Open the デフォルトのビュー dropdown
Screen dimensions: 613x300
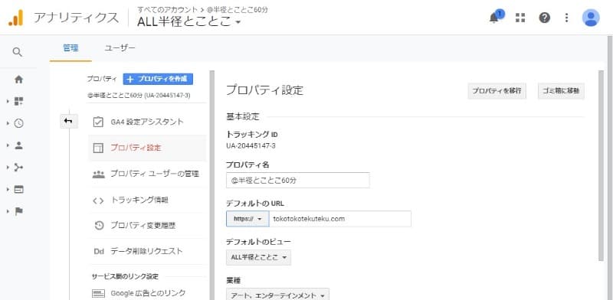click(x=258, y=257)
